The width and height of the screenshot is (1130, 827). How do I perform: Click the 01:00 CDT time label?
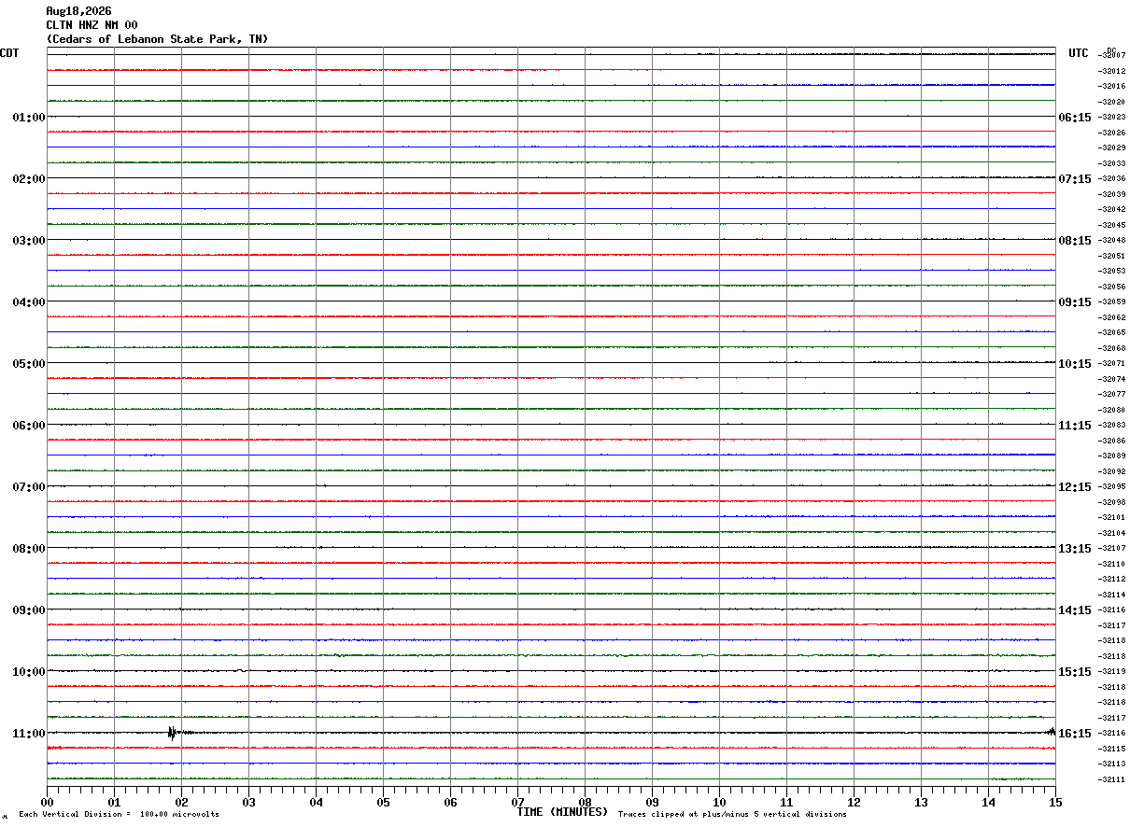coord(29,118)
